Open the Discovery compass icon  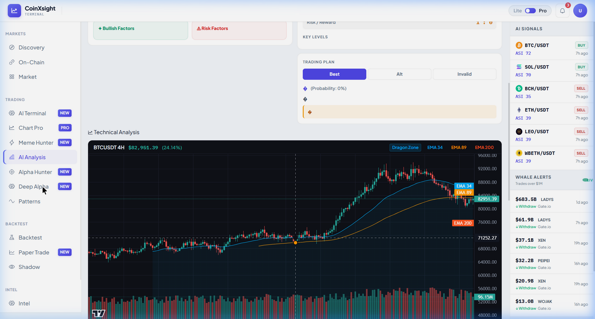coord(12,48)
